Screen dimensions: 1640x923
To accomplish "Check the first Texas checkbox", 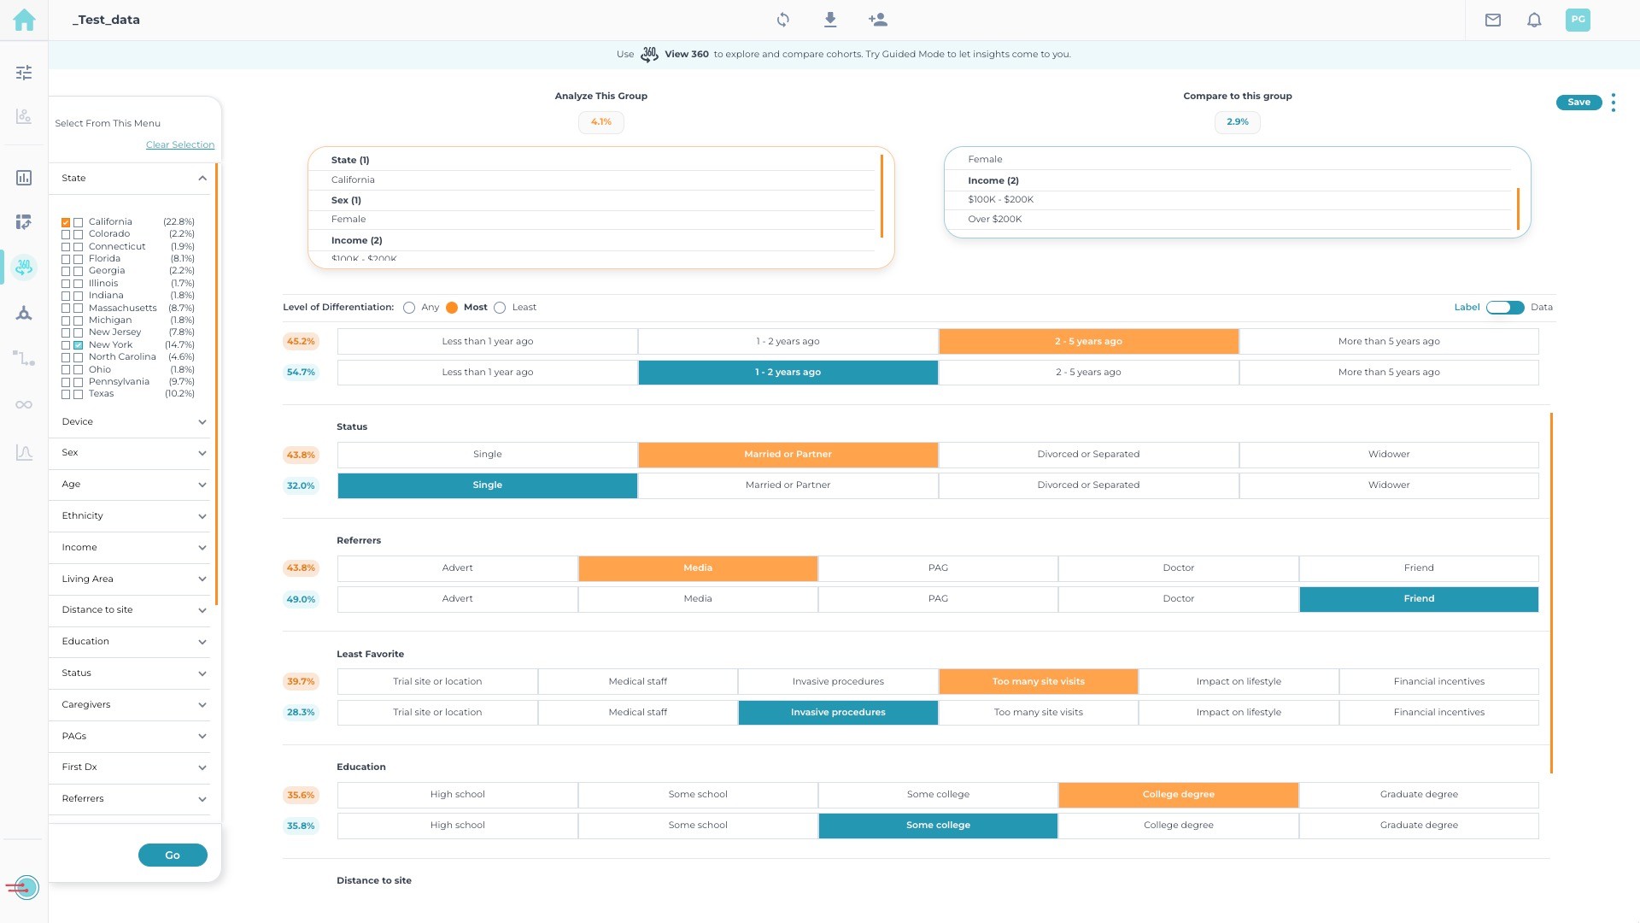I will coord(66,395).
